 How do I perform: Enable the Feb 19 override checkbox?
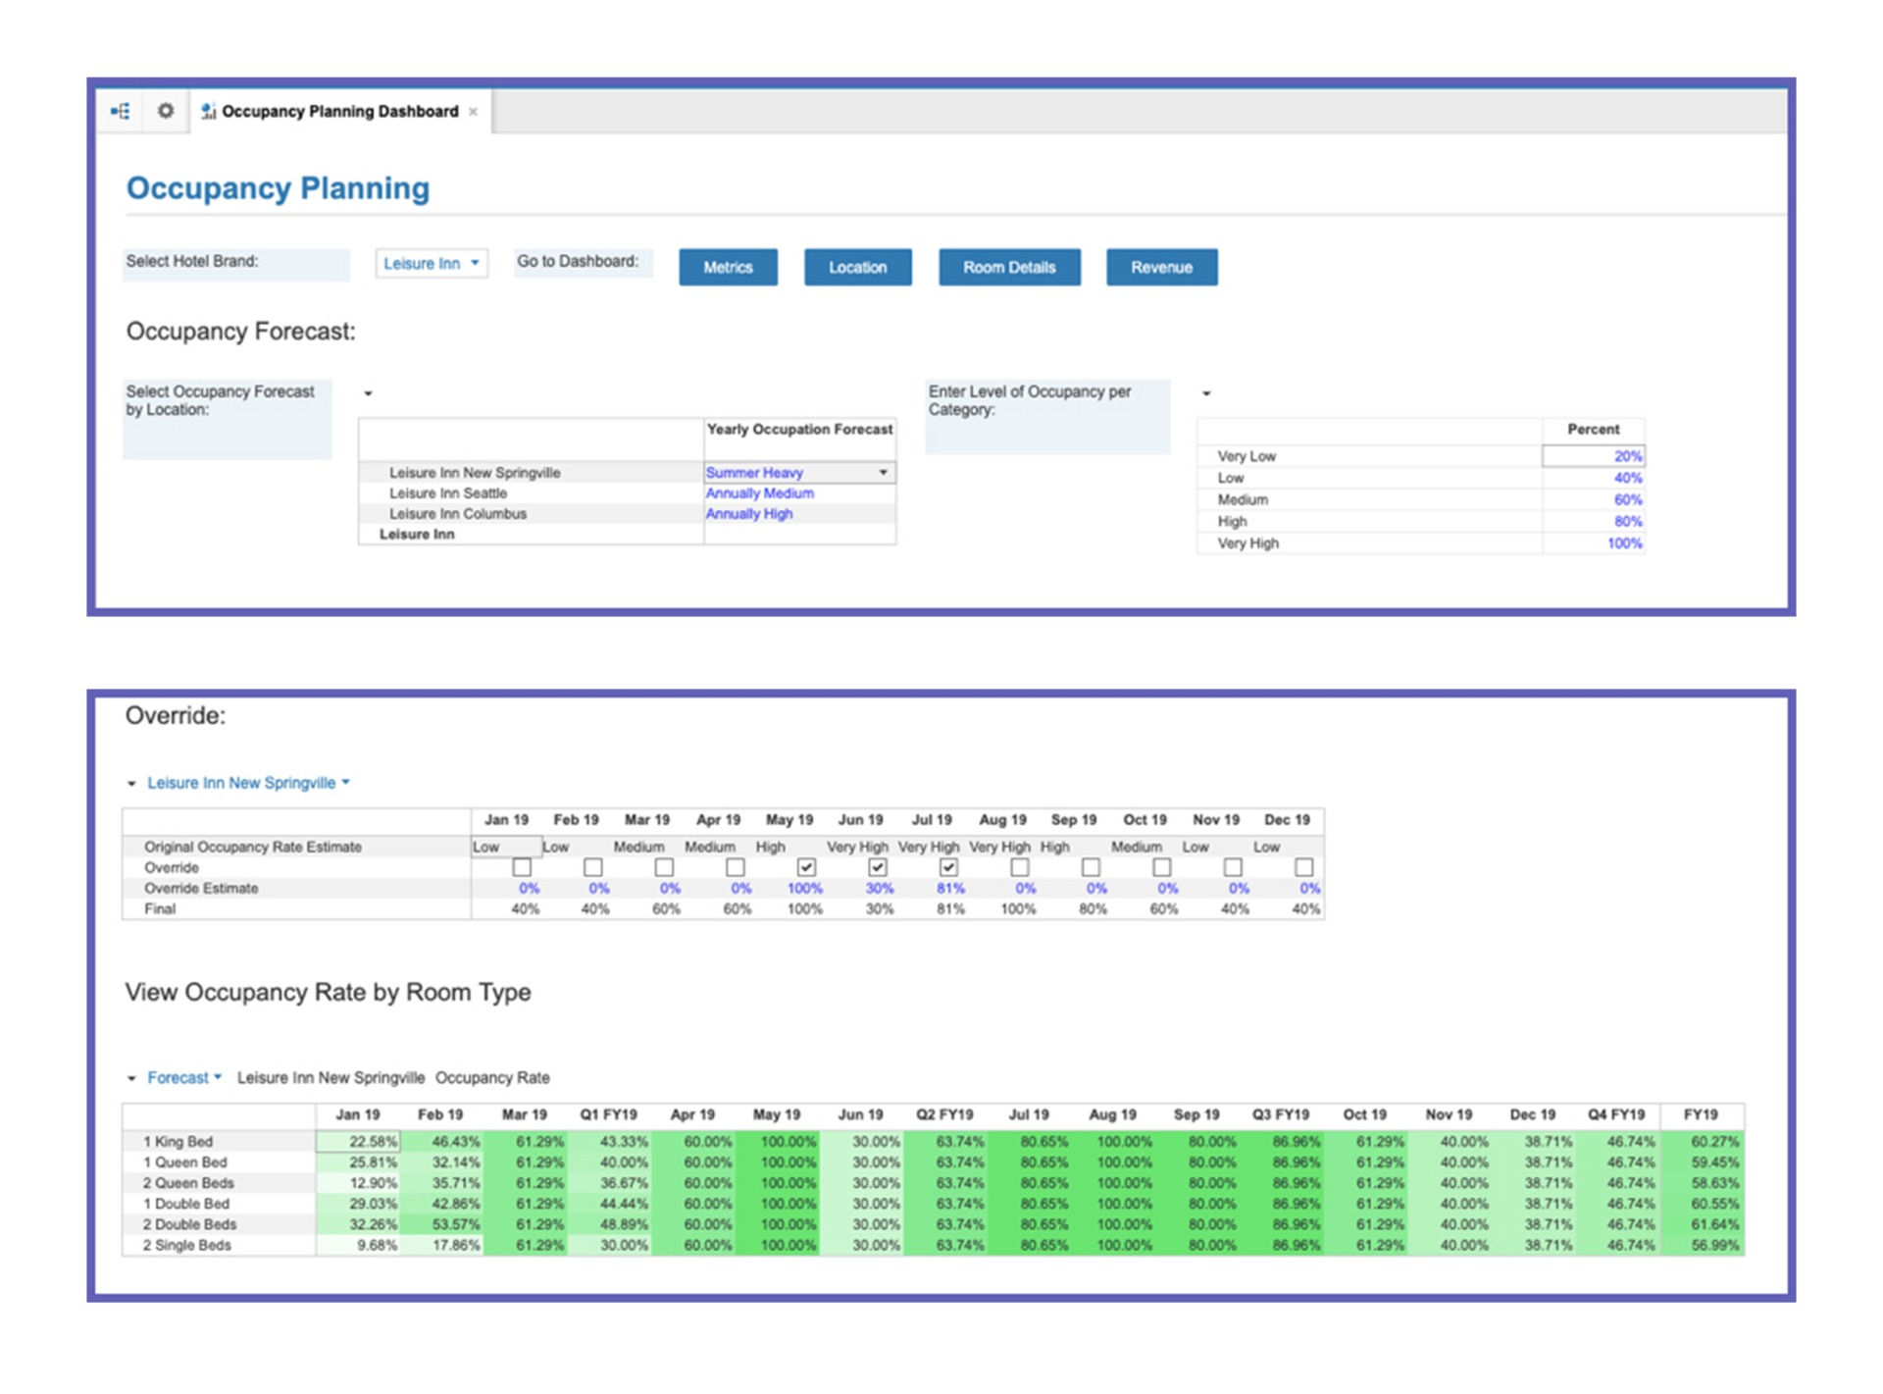pos(593,867)
